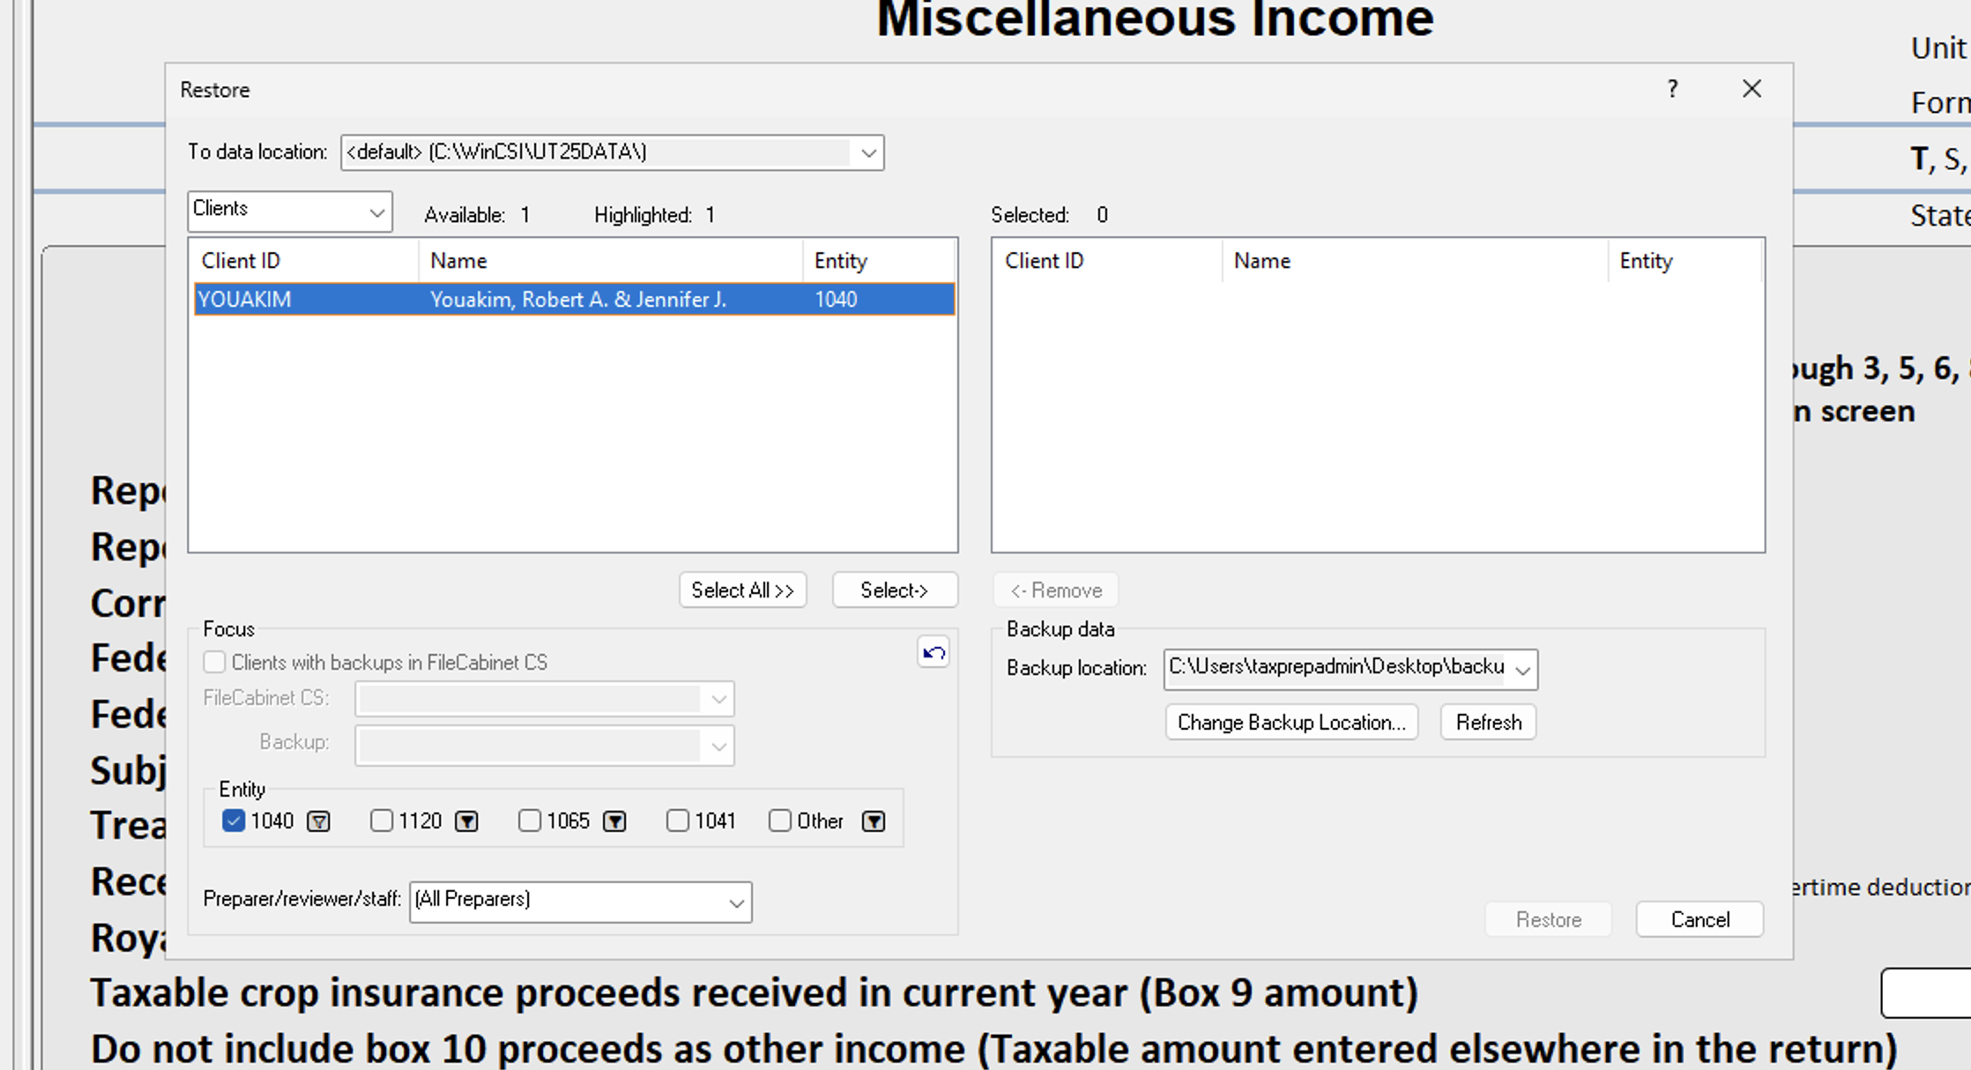Enable the 1120 entity checkbox

coord(382,821)
